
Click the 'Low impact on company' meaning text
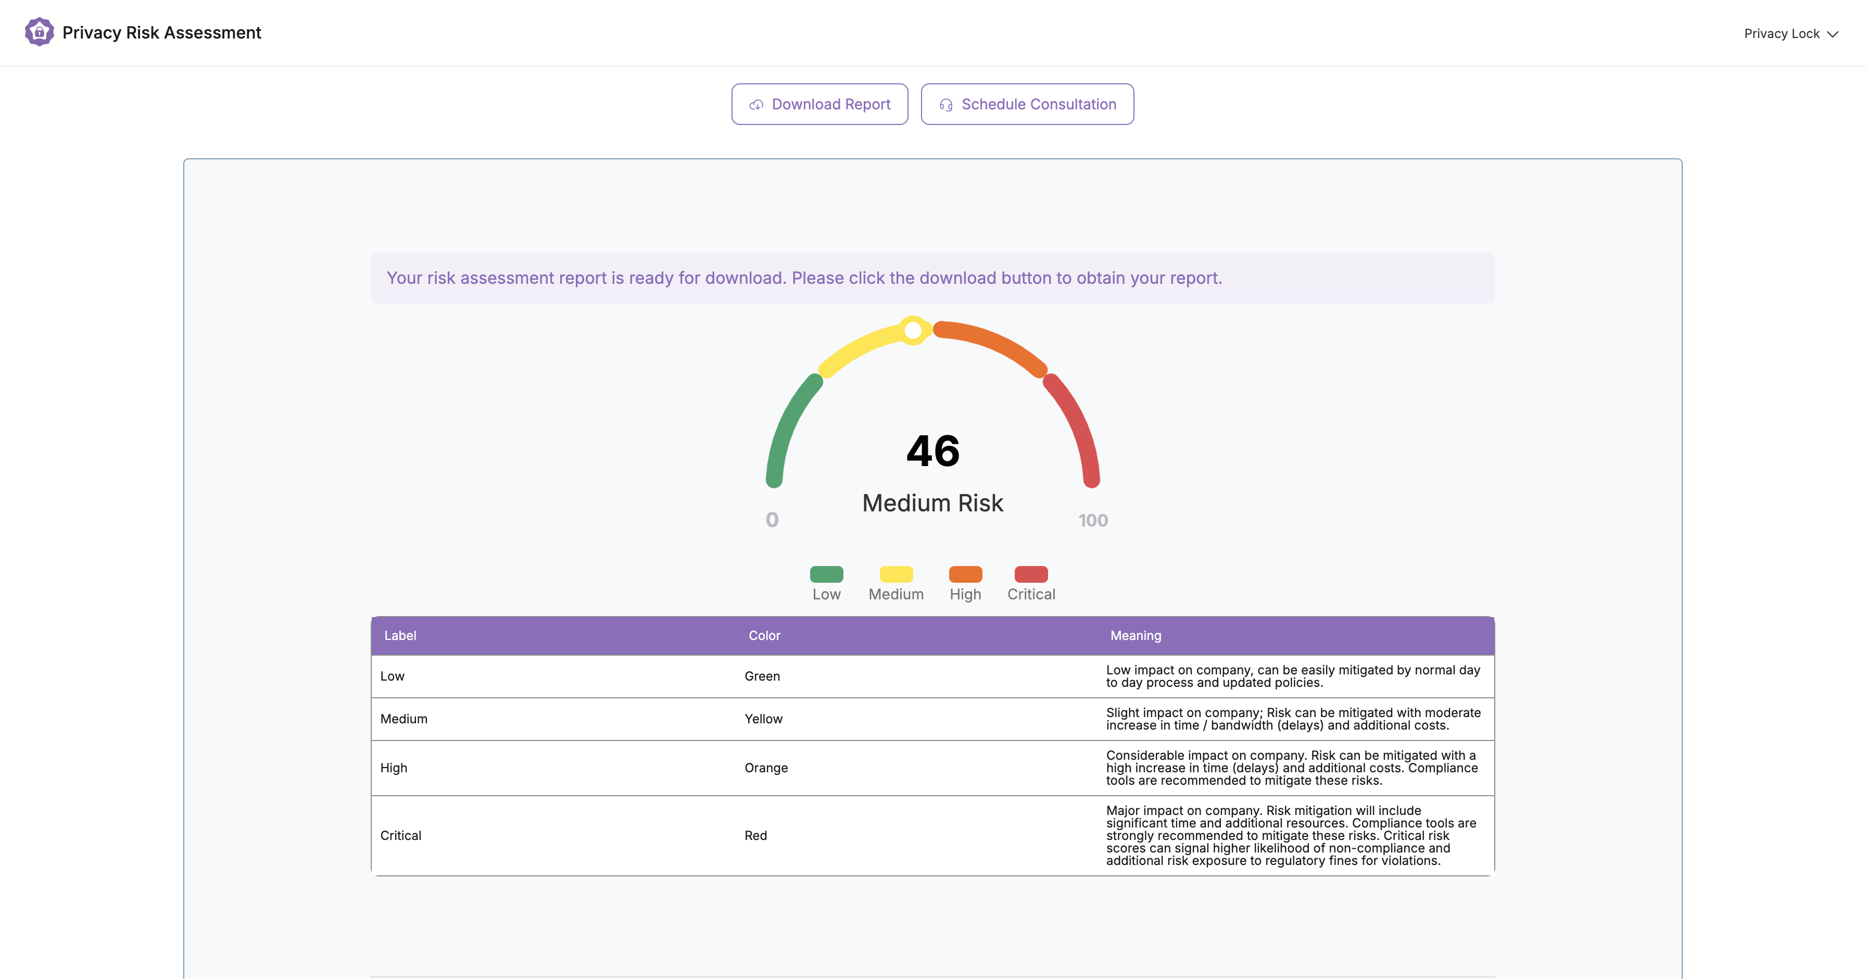tap(1293, 676)
